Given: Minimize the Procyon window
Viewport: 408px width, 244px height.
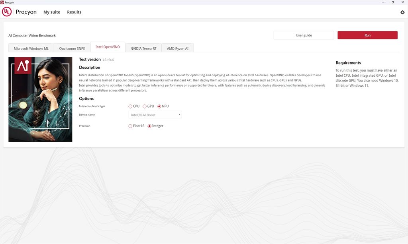Looking at the screenshot, I should (383, 2).
